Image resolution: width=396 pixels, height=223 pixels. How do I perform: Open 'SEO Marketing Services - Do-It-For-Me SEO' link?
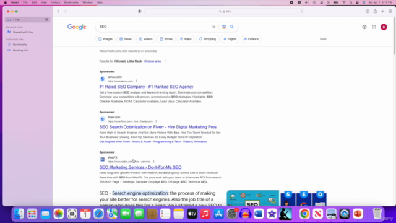140,167
